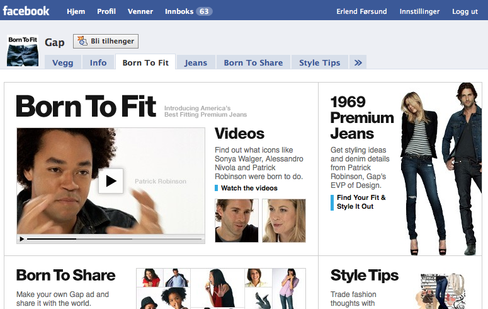Switch to the Jeans tab

pos(196,62)
